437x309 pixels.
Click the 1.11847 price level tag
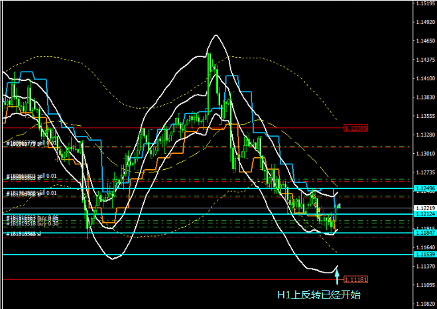click(424, 233)
